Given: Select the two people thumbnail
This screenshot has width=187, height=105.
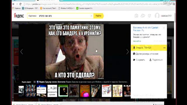Looking at the screenshot, I should point(96,91).
